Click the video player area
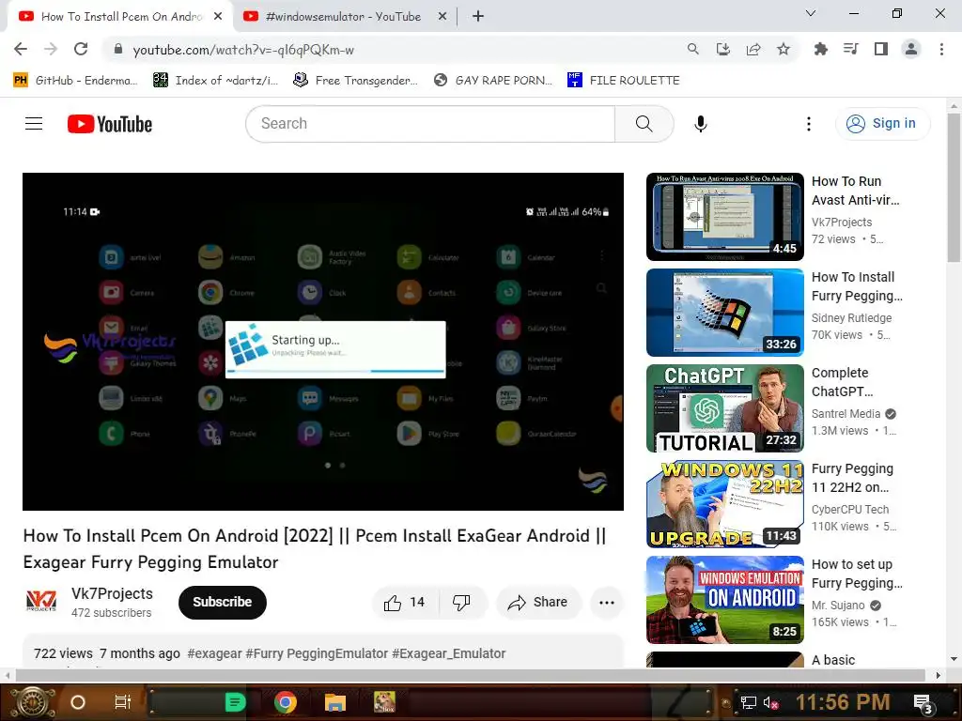 [x=323, y=342]
